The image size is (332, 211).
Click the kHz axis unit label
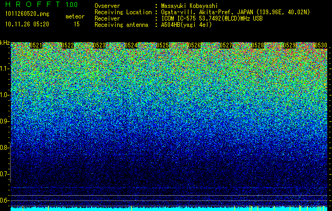click(5, 43)
